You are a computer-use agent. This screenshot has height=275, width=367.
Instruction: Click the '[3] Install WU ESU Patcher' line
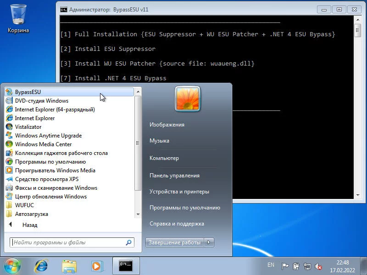[x=157, y=63]
